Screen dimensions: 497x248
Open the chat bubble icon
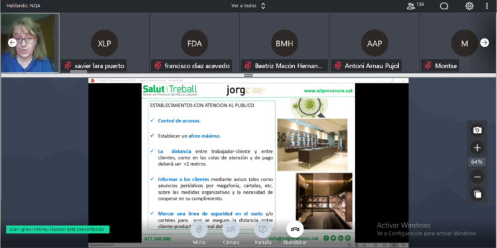[444, 6]
